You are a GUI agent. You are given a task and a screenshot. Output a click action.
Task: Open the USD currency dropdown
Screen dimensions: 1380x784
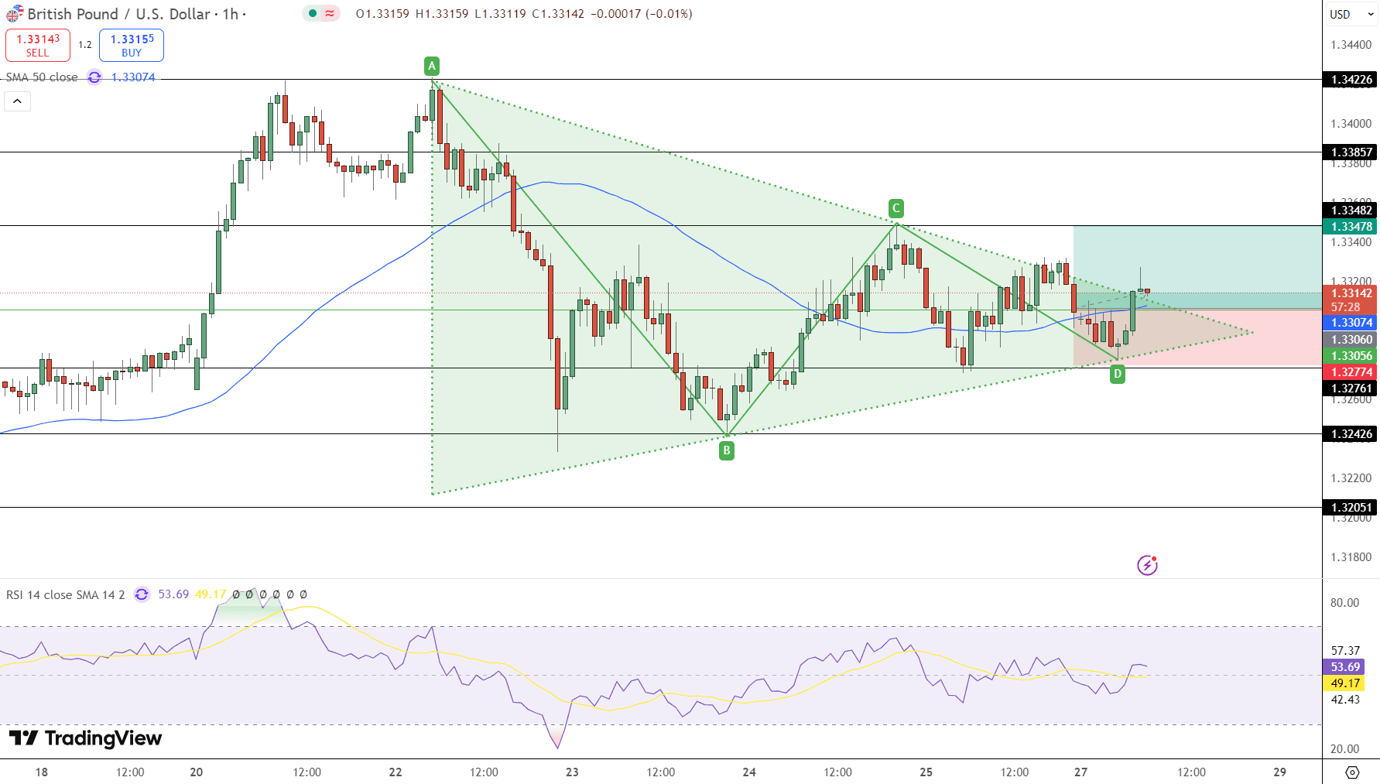1351,14
